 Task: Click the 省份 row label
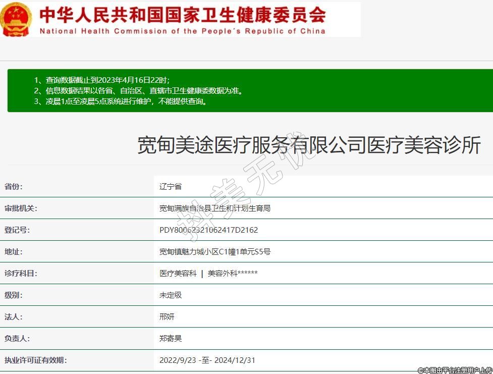tap(14, 187)
